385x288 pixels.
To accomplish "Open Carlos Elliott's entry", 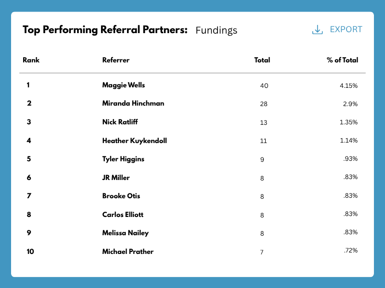I will tap(123, 215).
